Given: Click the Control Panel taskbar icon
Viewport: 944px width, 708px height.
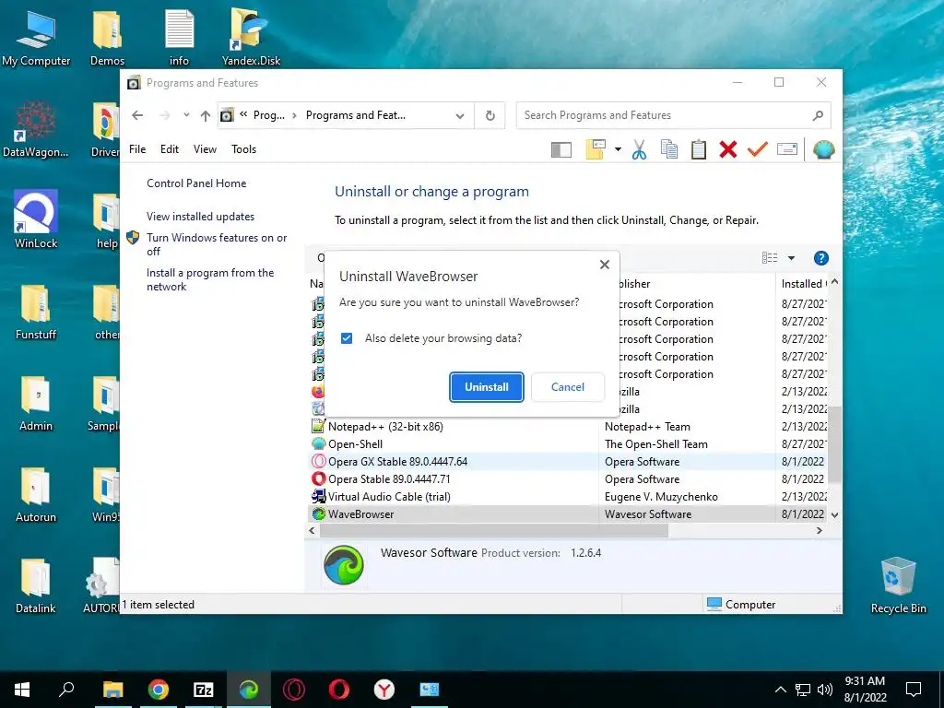Looking at the screenshot, I should [430, 690].
